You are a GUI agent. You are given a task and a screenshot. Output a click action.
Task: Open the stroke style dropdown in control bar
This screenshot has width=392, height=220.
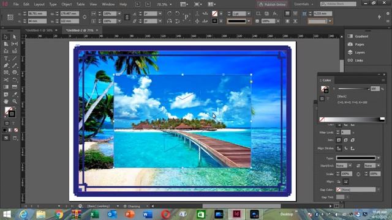click(249, 21)
